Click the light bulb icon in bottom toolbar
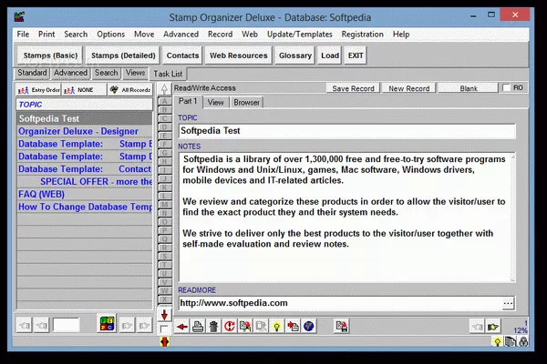The image size is (547, 364). pyautogui.click(x=275, y=326)
